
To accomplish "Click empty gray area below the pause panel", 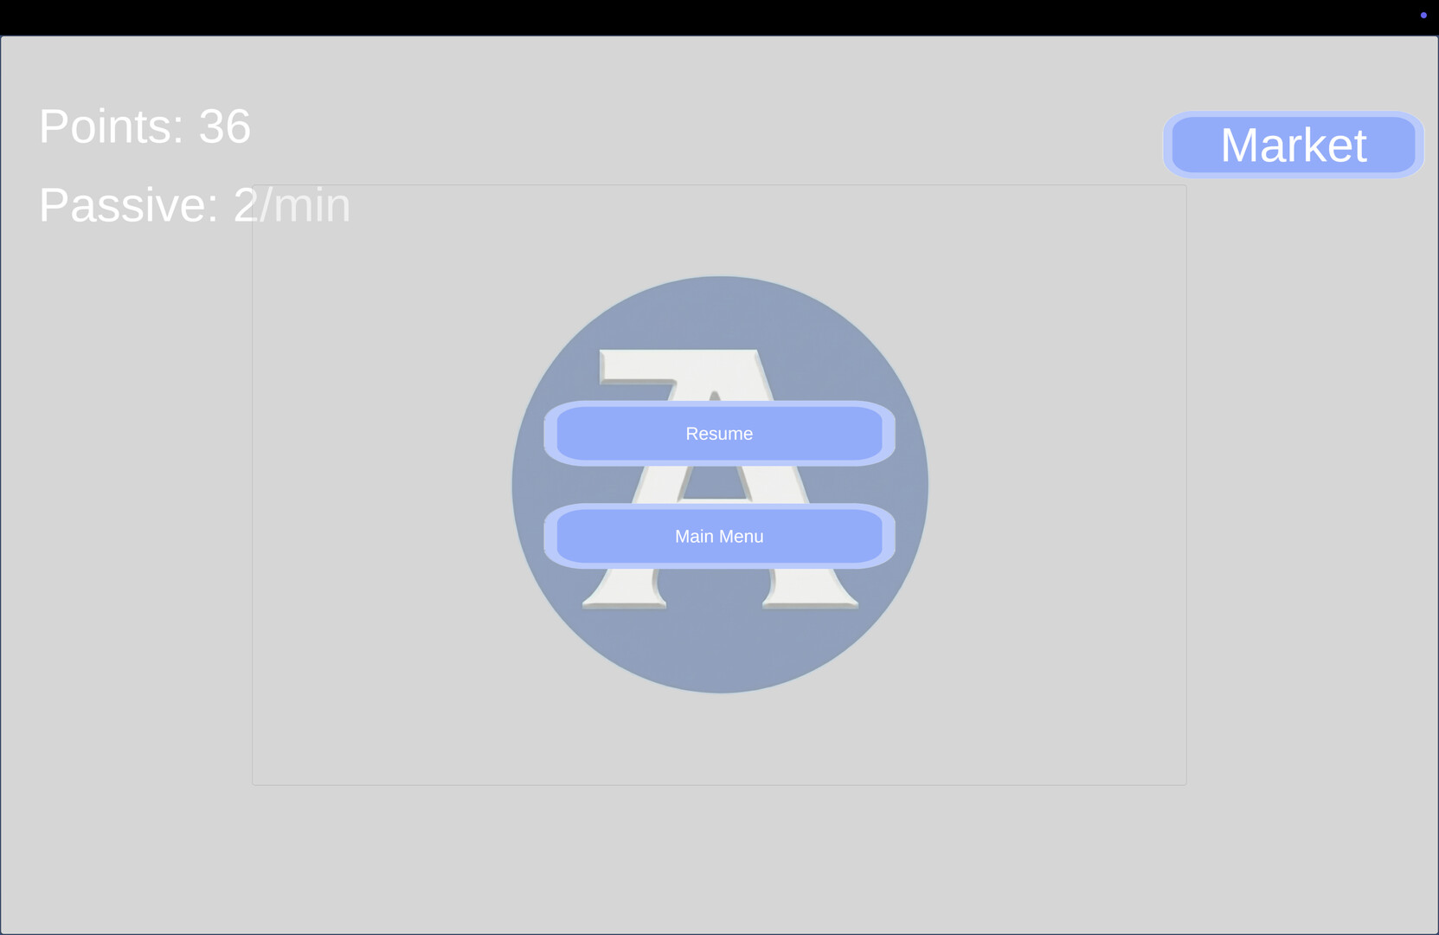I will [719, 859].
